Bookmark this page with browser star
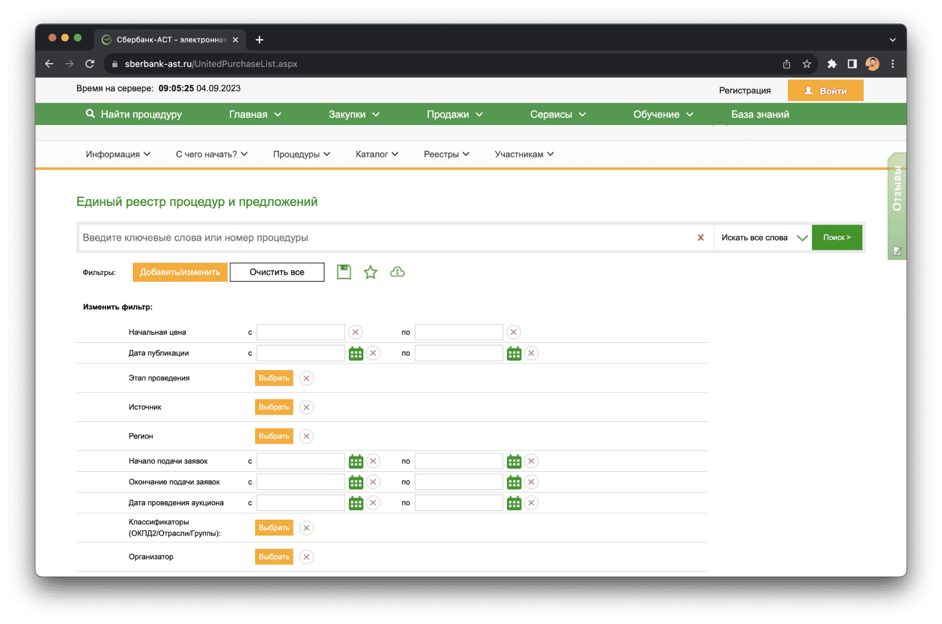Screen dimensions: 942x624 pos(806,64)
